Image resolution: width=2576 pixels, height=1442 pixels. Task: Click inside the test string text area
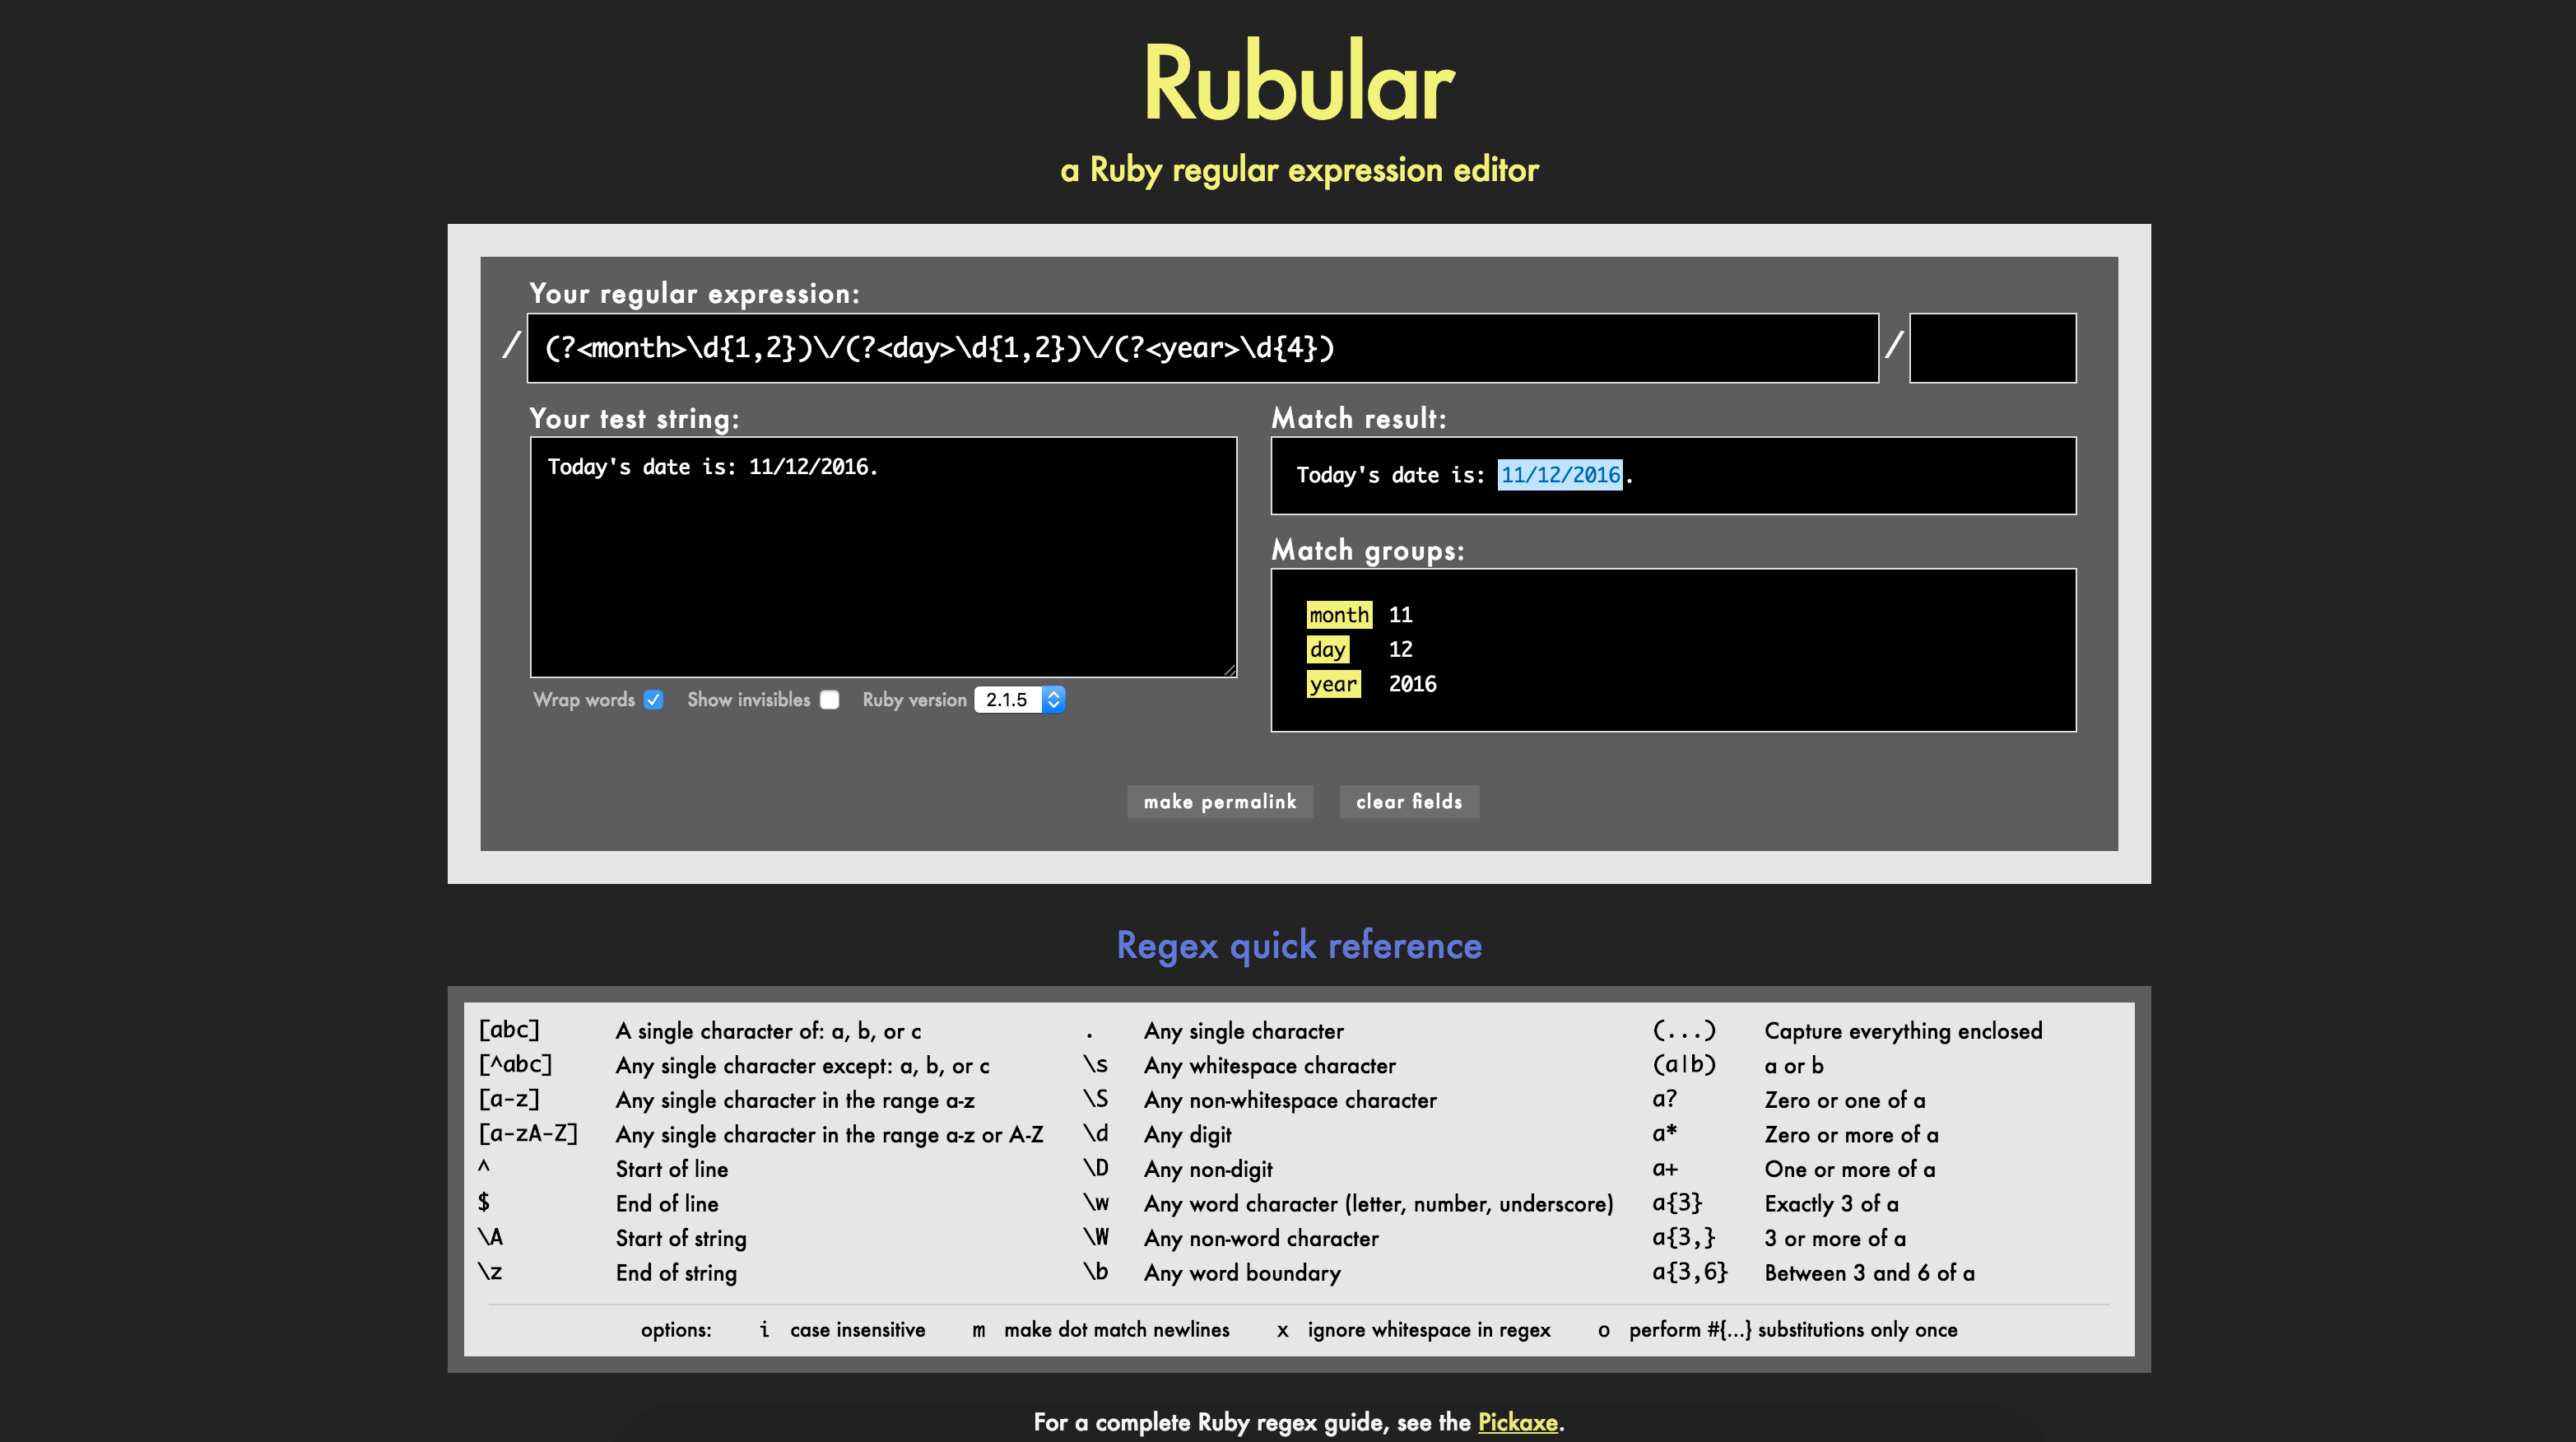pos(884,555)
